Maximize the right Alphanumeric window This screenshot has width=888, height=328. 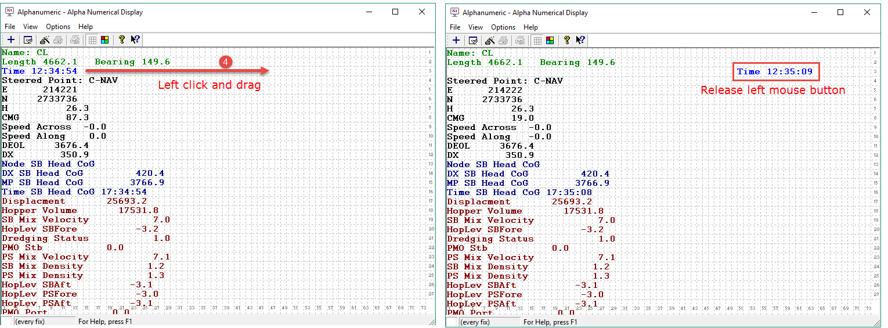coord(840,12)
